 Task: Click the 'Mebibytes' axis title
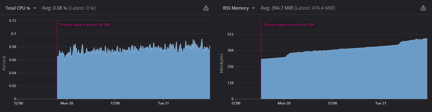[222, 63]
